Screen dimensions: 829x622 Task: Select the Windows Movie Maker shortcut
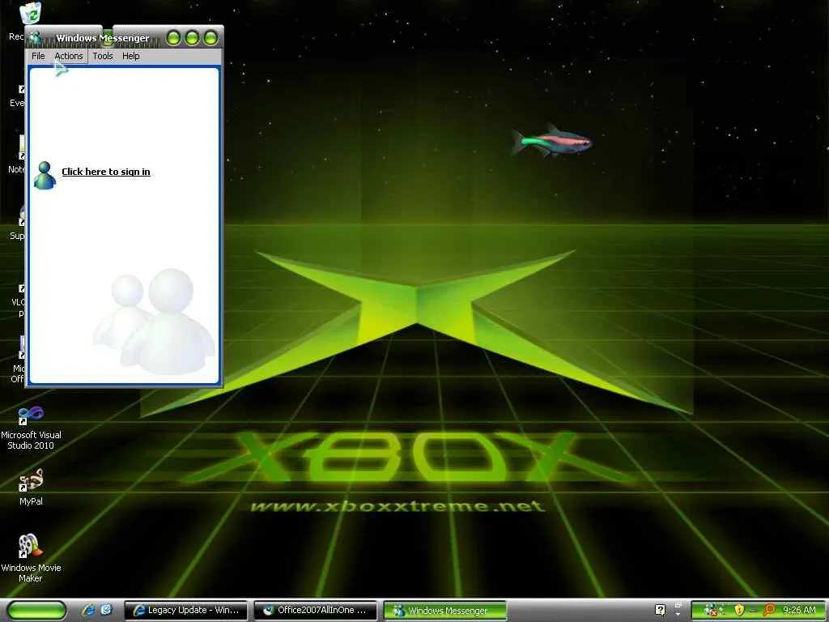tap(31, 558)
